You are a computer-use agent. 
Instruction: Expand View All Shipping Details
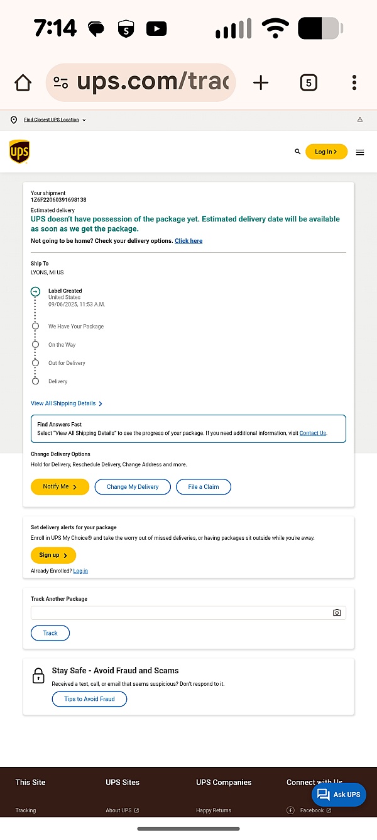67,403
